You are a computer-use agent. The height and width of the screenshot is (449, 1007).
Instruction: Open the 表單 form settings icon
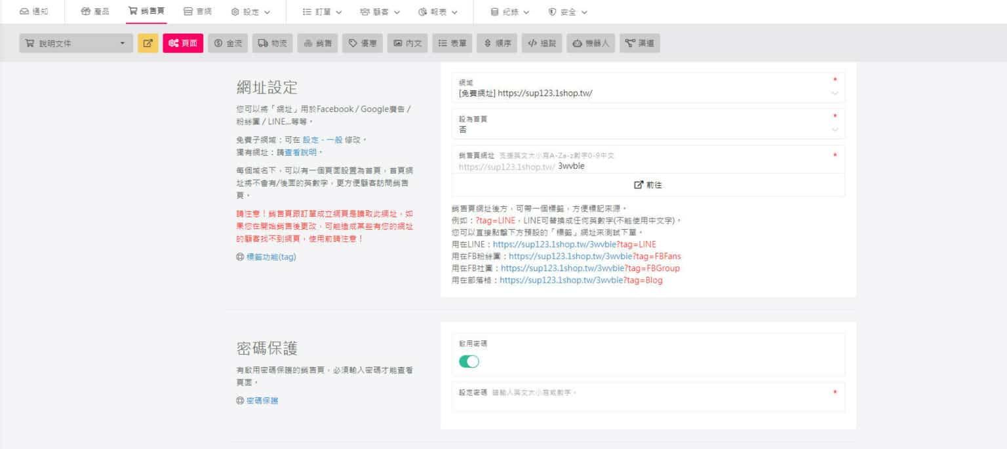[x=452, y=43]
